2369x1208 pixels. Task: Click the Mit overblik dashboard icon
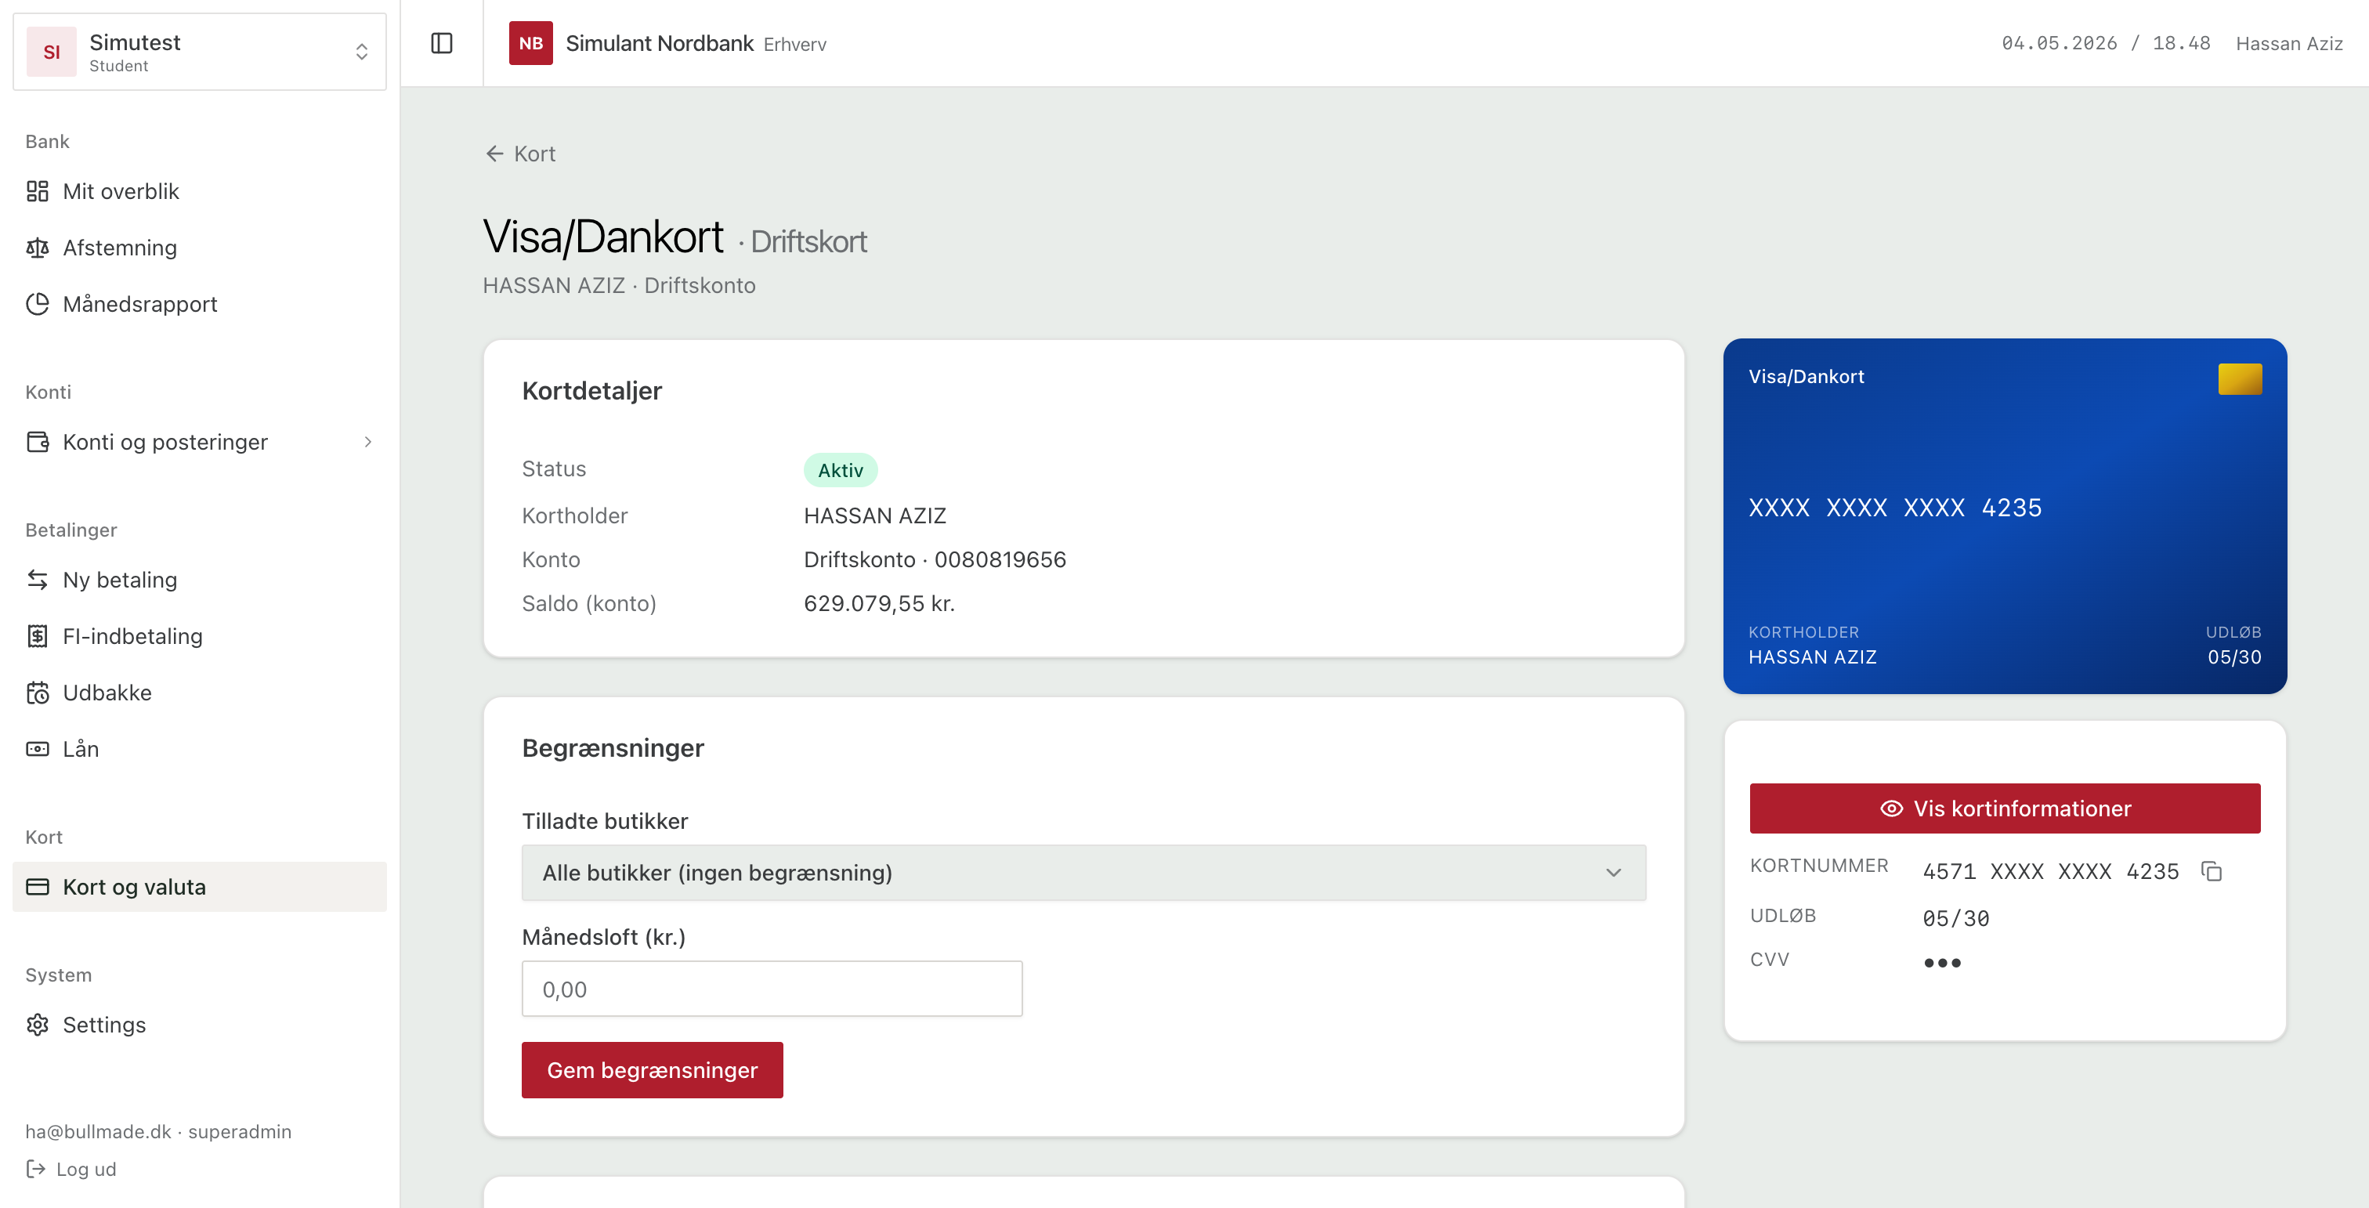(x=38, y=191)
